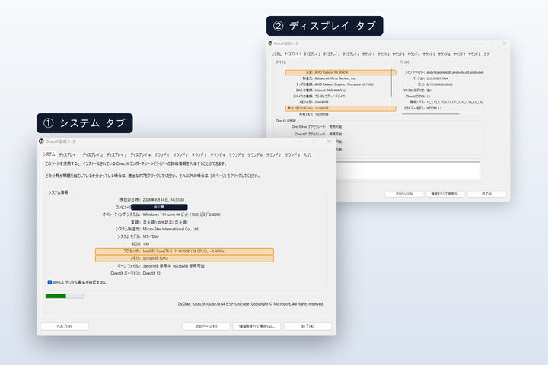The width and height of the screenshot is (548, 365).
Task: Select システム tab in the front window
Action: (49, 154)
